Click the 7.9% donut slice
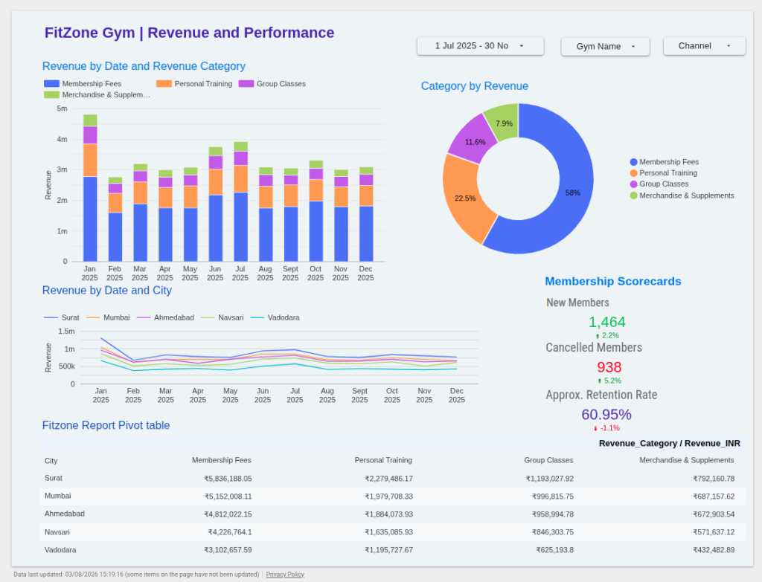Image resolution: width=762 pixels, height=582 pixels. coord(504,123)
